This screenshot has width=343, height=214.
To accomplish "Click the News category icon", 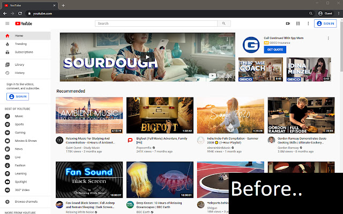I will tap(7, 149).
